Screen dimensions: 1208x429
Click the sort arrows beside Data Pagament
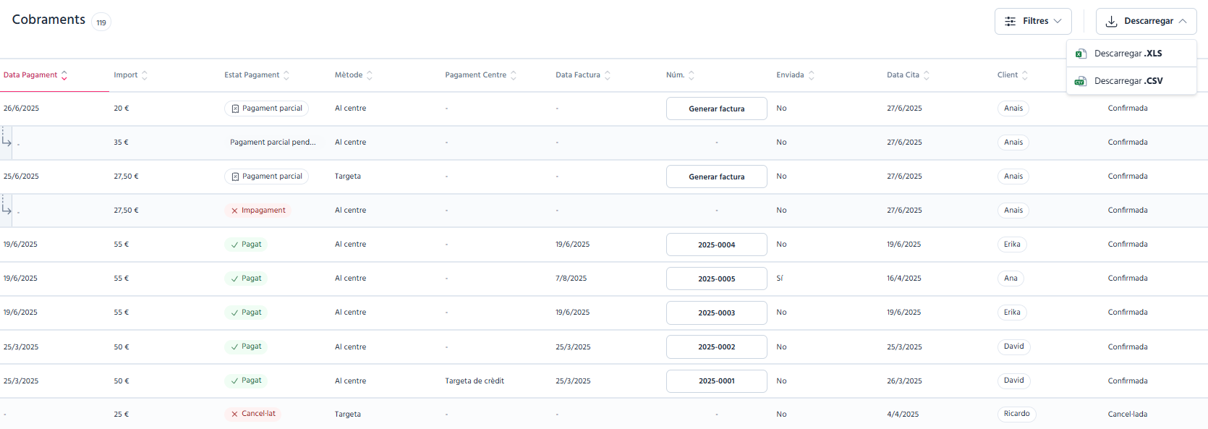tap(64, 75)
